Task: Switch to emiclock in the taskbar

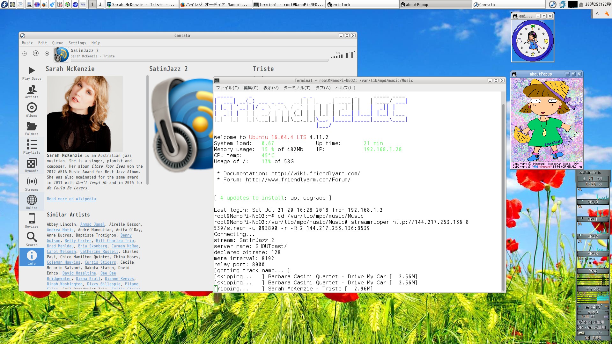Action: 362,5
